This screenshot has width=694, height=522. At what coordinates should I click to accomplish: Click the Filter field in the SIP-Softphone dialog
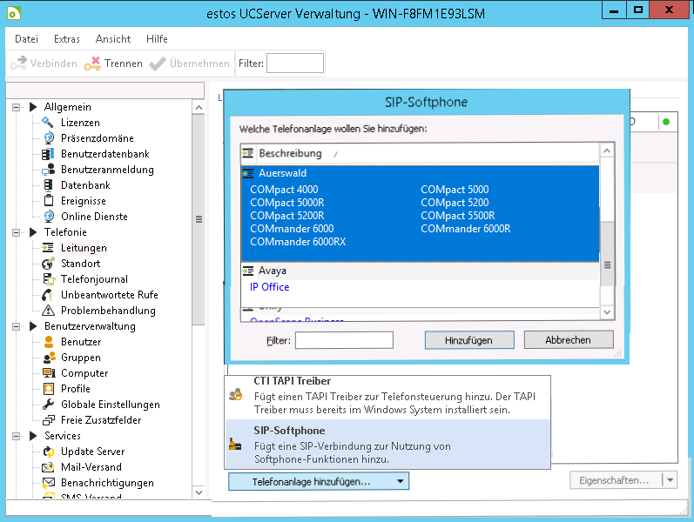[343, 340]
